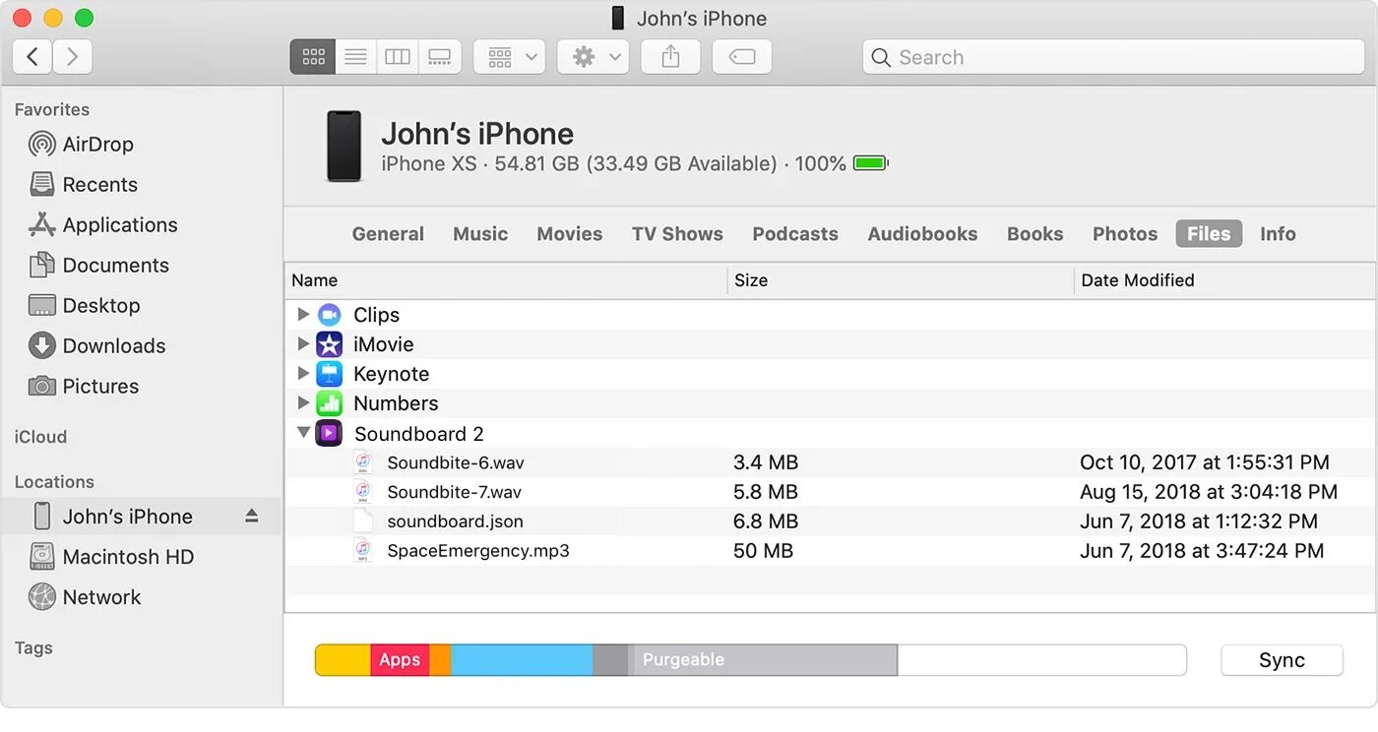Select the Numbers app icon
1378x732 pixels.
[329, 403]
